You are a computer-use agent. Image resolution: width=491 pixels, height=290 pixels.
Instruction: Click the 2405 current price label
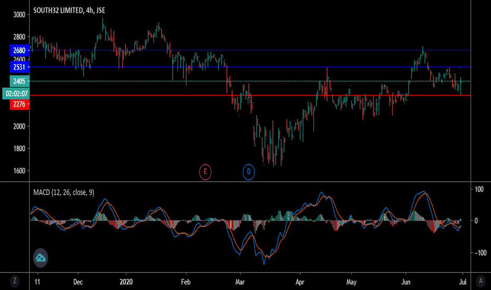[19, 81]
